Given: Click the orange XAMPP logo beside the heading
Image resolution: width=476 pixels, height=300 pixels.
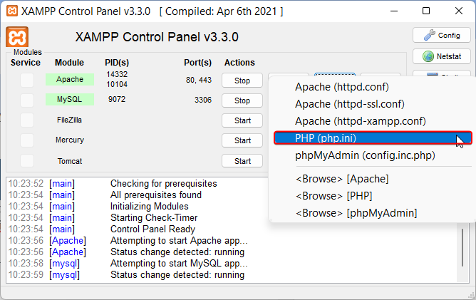Looking at the screenshot, I should [x=16, y=37].
